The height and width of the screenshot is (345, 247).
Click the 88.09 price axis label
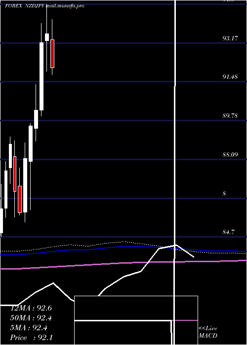point(230,155)
